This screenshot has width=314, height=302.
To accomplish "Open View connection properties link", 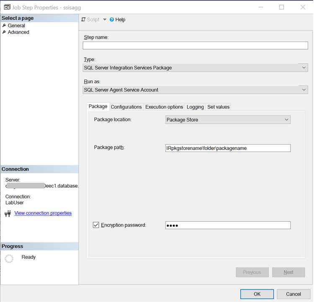I will click(x=43, y=213).
